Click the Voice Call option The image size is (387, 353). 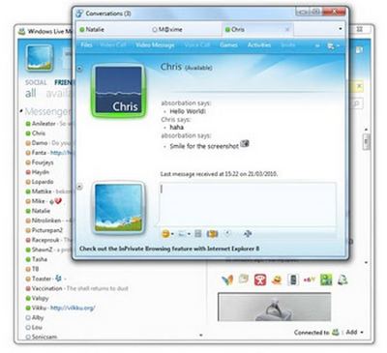(197, 44)
